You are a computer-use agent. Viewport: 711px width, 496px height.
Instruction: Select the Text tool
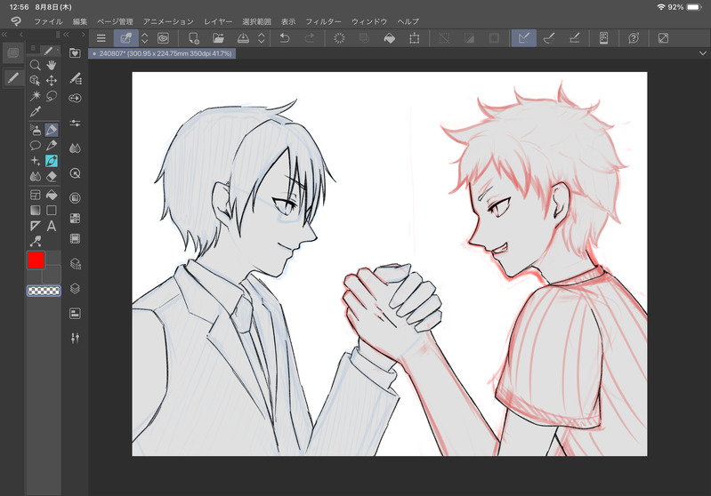[52, 226]
